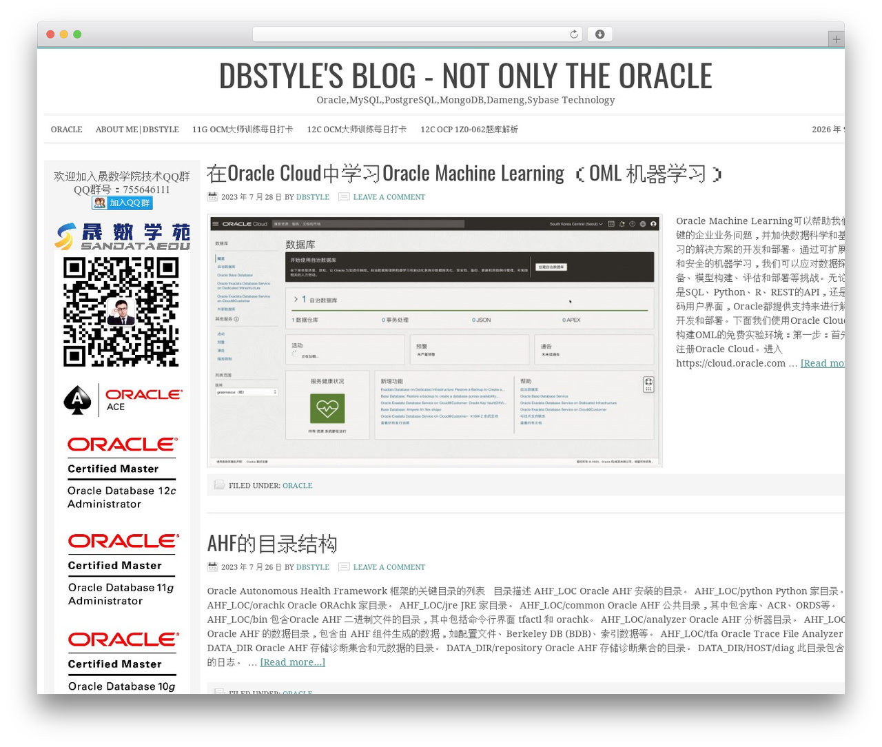Click the folder icon beside FILED UNDER: ORACLE
Screen dimensions: 882x747
219,485
